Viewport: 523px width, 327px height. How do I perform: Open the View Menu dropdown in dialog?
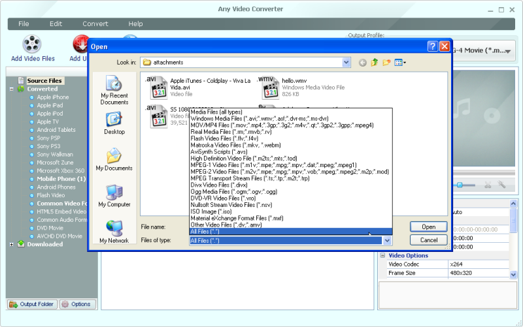pyautogui.click(x=400, y=63)
